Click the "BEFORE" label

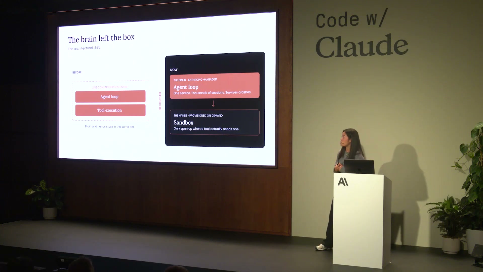point(77,73)
